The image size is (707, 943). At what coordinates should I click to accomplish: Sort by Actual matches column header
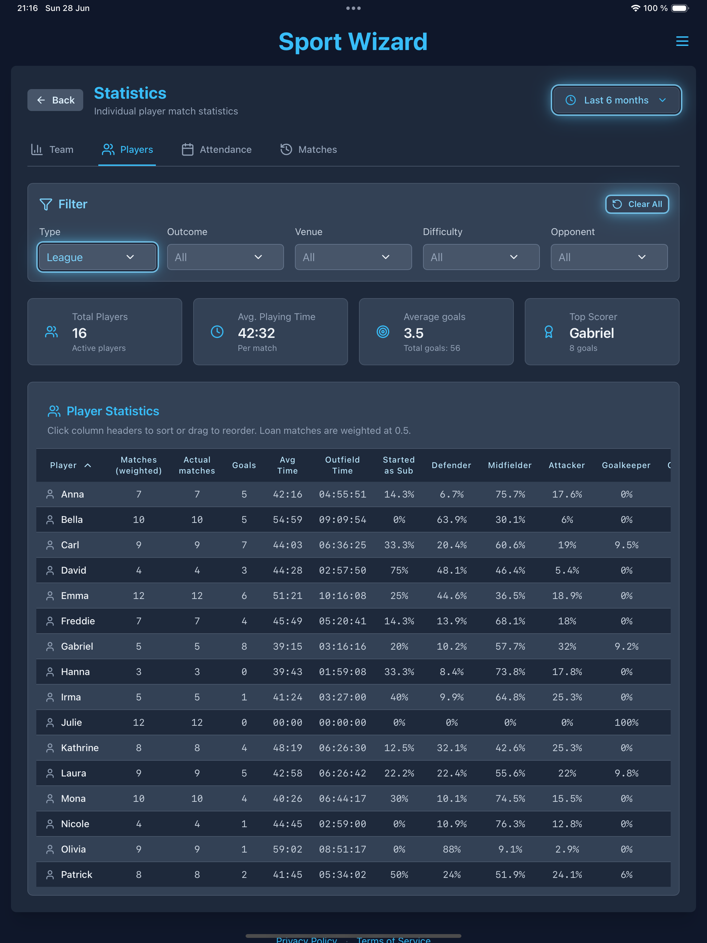coord(197,465)
